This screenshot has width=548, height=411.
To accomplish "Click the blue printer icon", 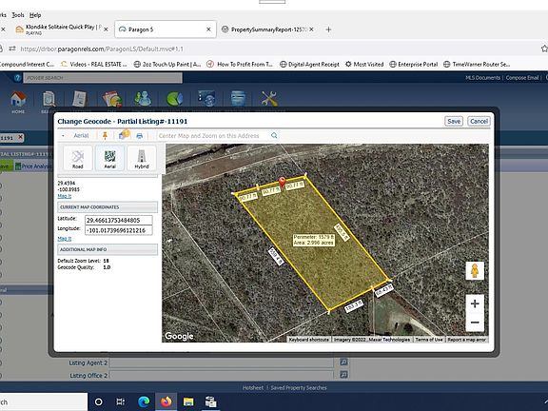I will tap(140, 136).
